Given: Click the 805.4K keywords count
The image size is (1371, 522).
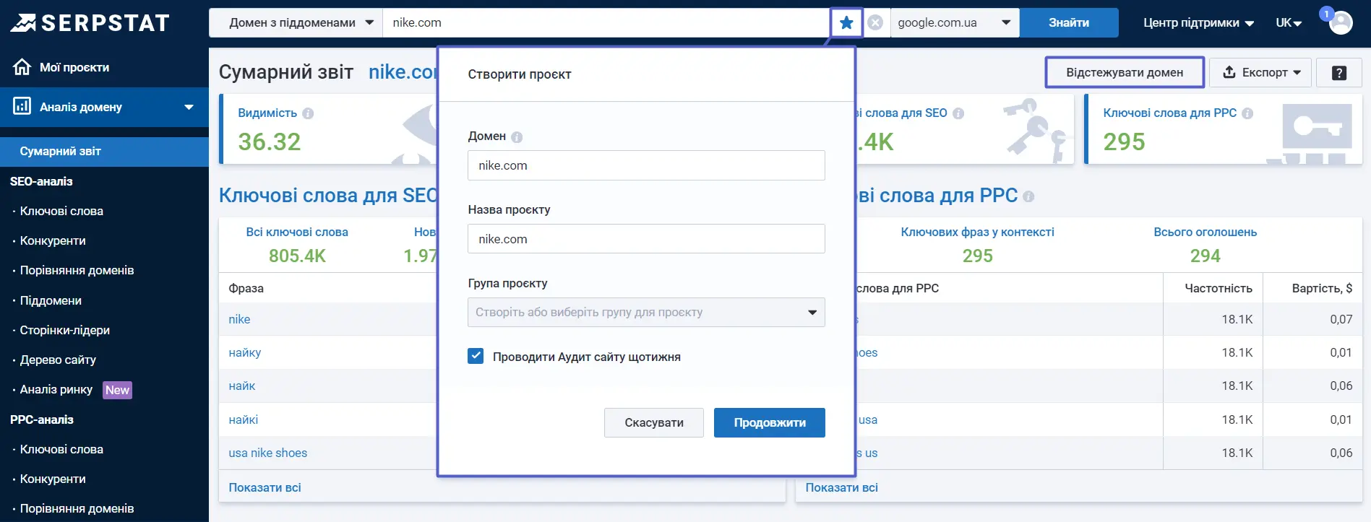Looking at the screenshot, I should (297, 256).
